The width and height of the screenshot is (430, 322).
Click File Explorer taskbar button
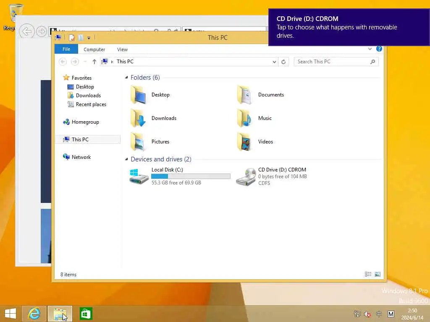coord(60,314)
